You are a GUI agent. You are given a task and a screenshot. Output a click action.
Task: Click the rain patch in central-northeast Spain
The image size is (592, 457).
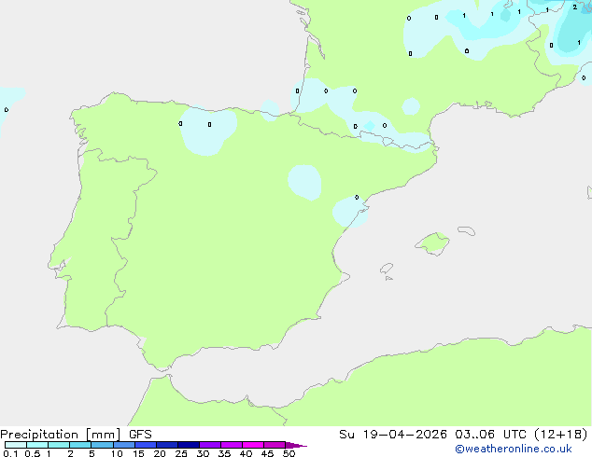(x=304, y=181)
